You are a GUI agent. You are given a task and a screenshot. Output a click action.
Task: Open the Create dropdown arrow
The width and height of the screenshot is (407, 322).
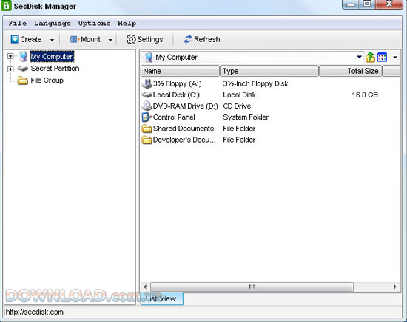pos(53,40)
